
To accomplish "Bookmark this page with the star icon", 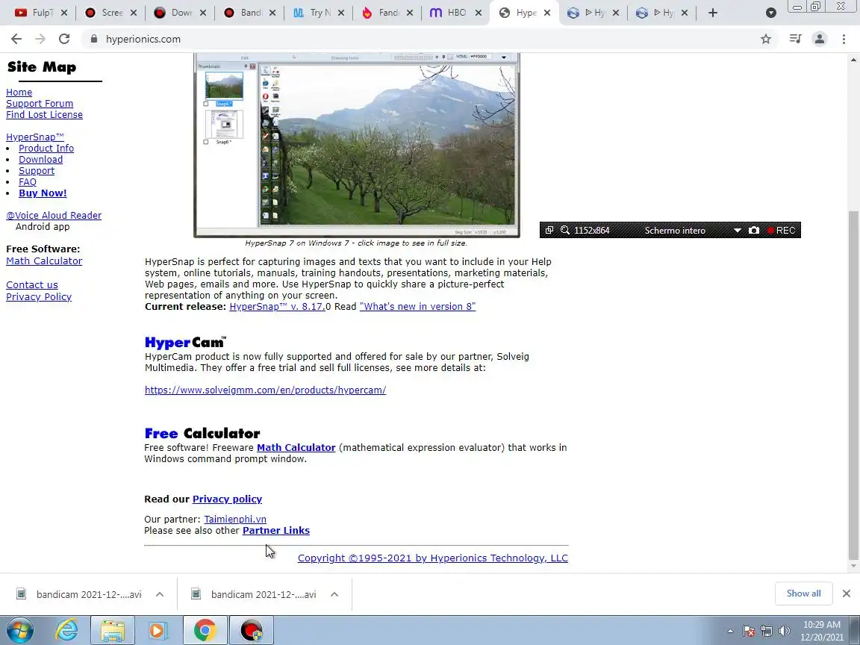I will [x=766, y=39].
